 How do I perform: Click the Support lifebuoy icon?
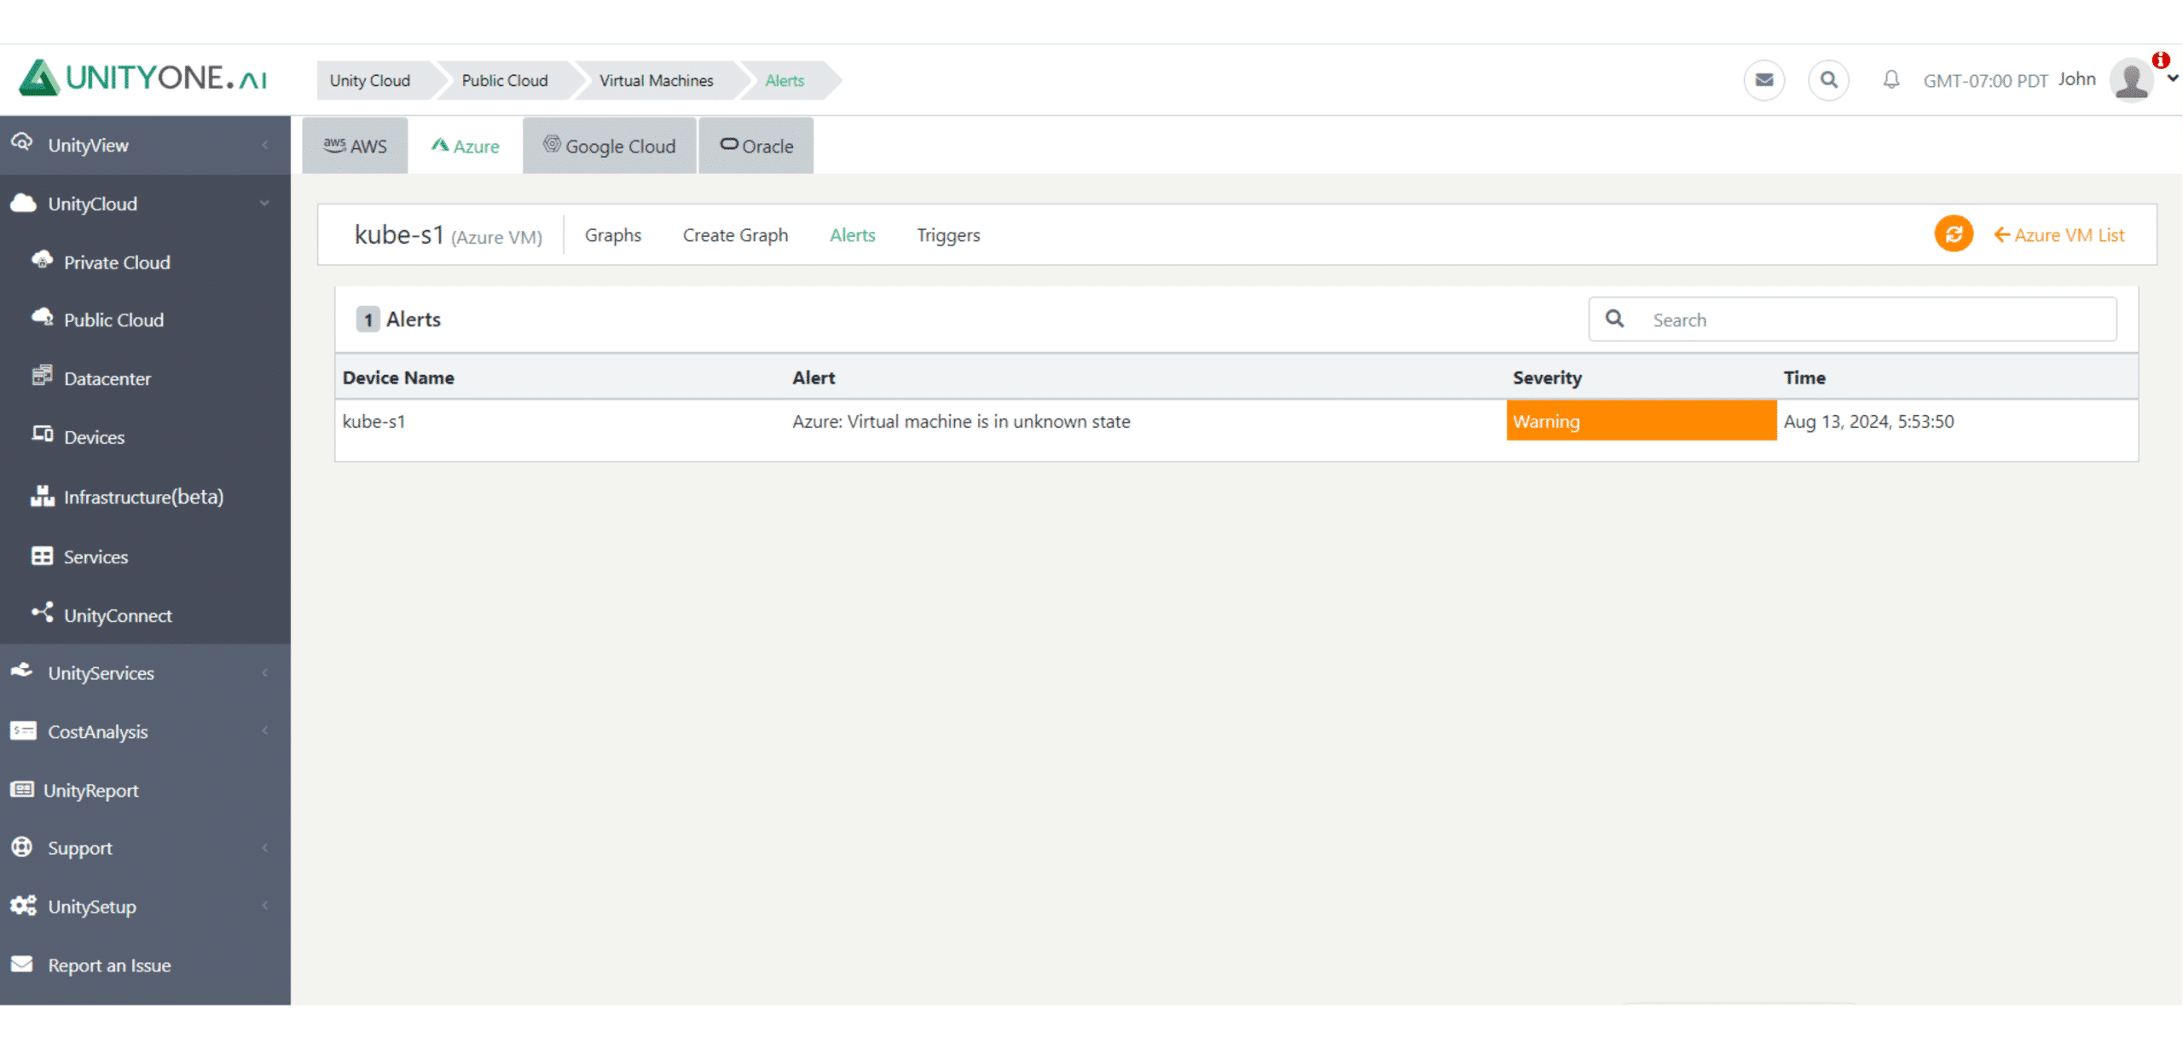[x=22, y=847]
